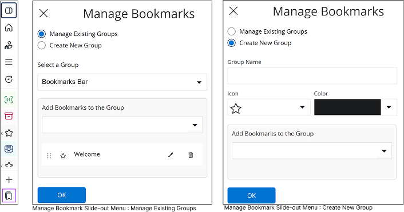Select Manage Existing Groups radio in right panel
The height and width of the screenshot is (212, 404).
tap(231, 31)
